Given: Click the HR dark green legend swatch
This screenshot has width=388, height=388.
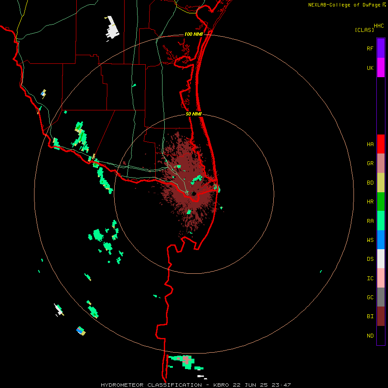Looking at the screenshot, I should click(381, 202).
